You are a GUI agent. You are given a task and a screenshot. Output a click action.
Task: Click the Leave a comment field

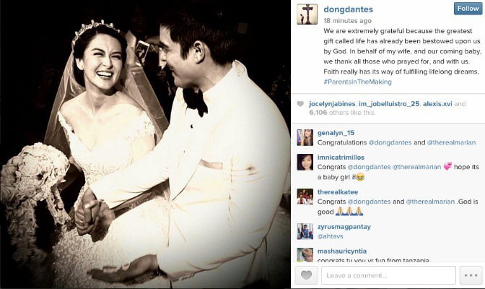point(388,275)
